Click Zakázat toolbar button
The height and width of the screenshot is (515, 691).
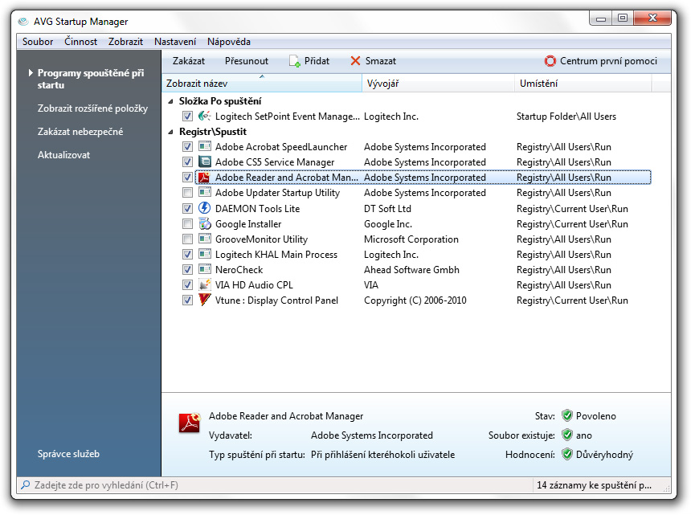(x=189, y=61)
